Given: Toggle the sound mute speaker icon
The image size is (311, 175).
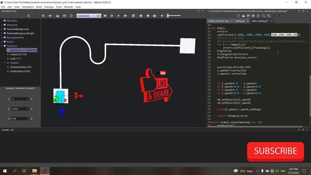Looking at the screenshot, I should point(162,16).
